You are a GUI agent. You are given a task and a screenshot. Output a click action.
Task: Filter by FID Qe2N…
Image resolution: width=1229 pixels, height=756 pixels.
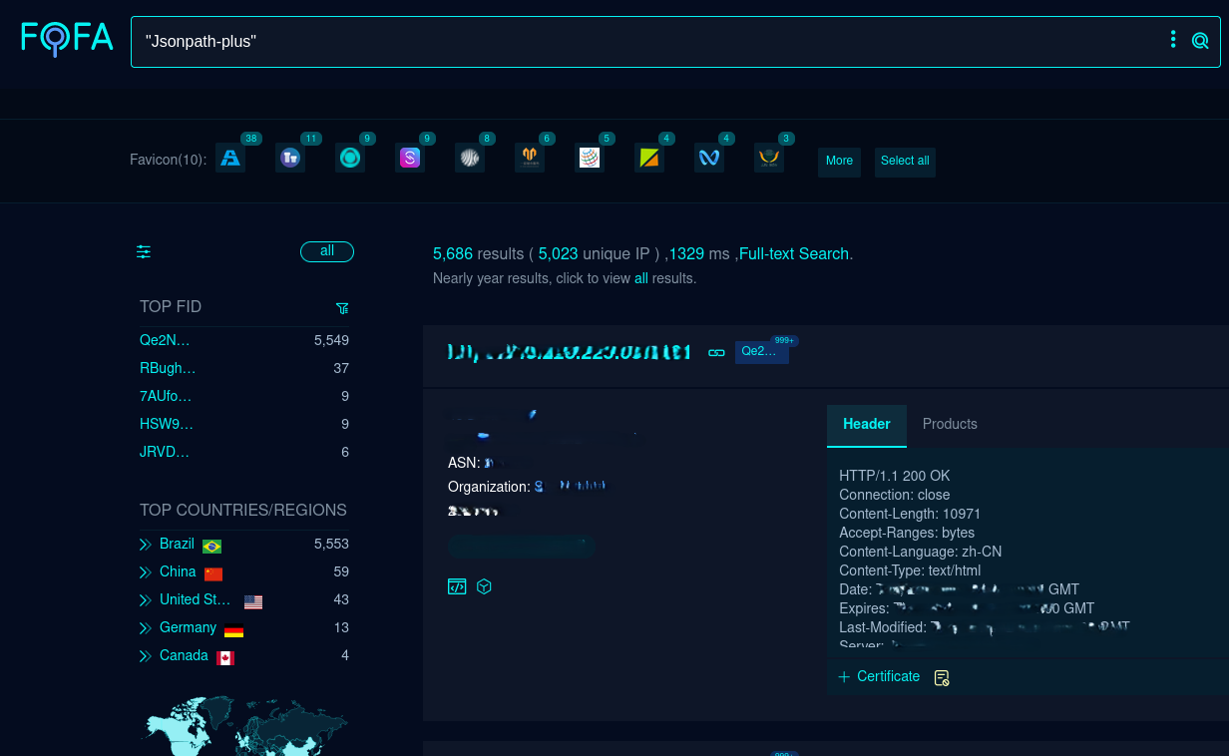click(x=165, y=340)
